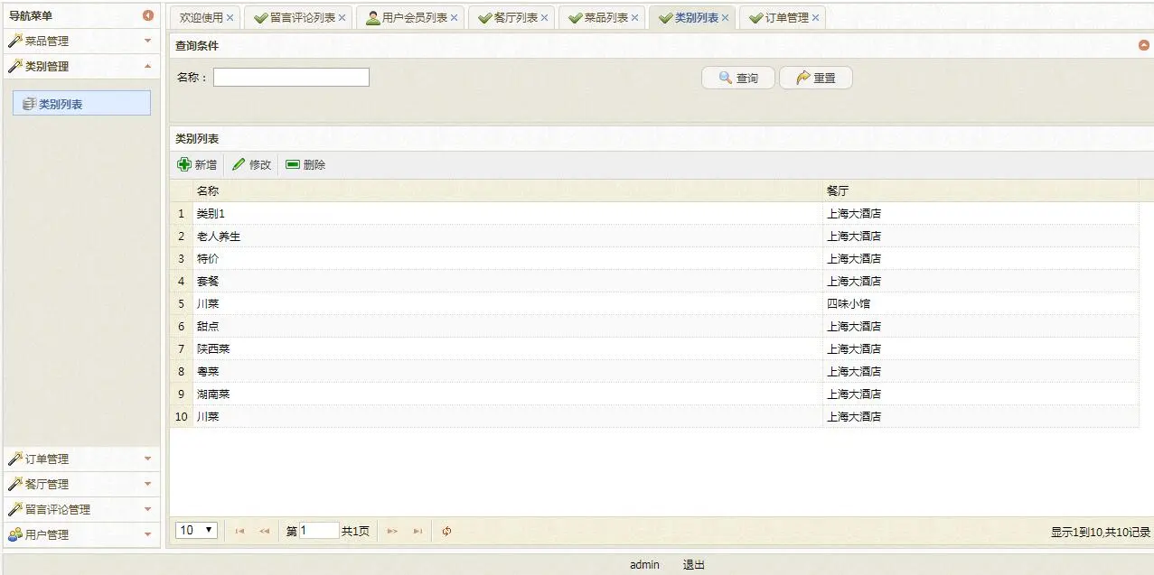Sort by the 餐厅 column header
This screenshot has width=1154, height=575.
(981, 191)
